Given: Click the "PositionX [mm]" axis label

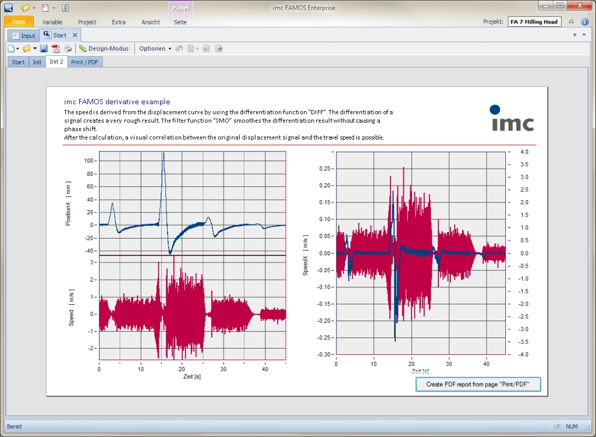Looking at the screenshot, I should (x=68, y=203).
